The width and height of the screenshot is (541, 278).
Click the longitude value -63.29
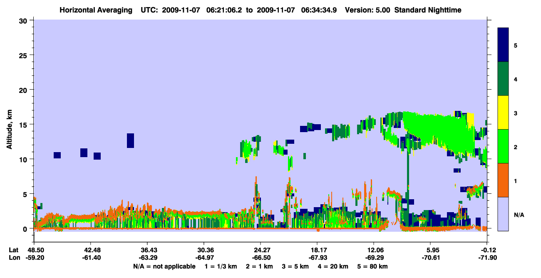[147, 258]
